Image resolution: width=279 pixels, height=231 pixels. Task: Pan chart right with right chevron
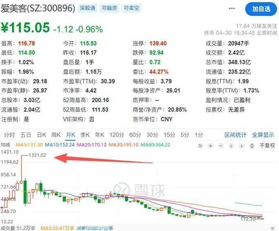click(241, 146)
